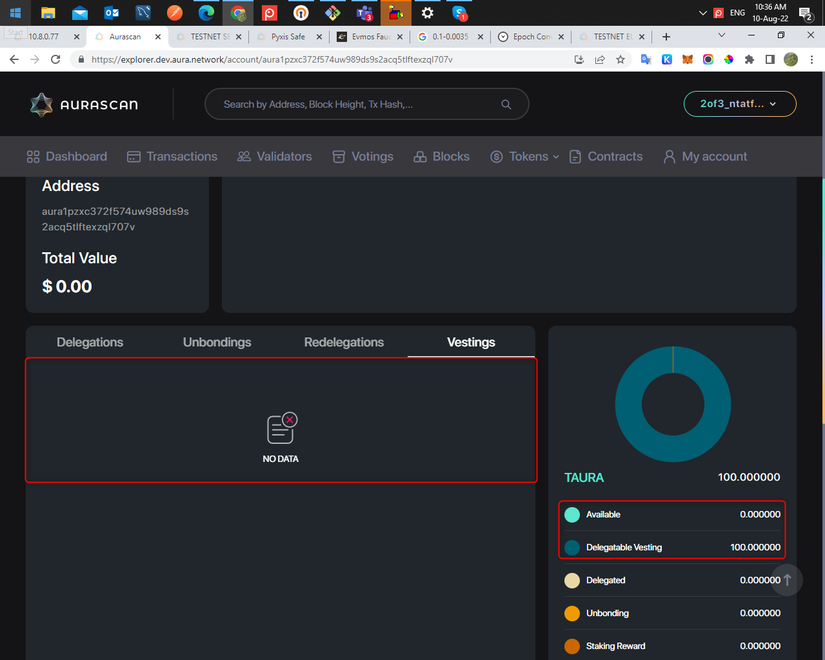Switch to the Delegations tab

pos(90,342)
